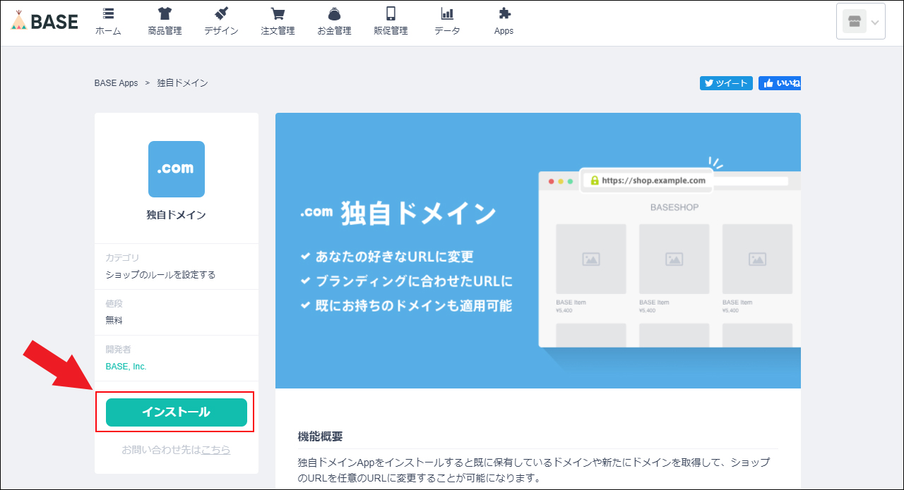Go to ホーム menu label
The height and width of the screenshot is (490, 904).
pos(108,31)
